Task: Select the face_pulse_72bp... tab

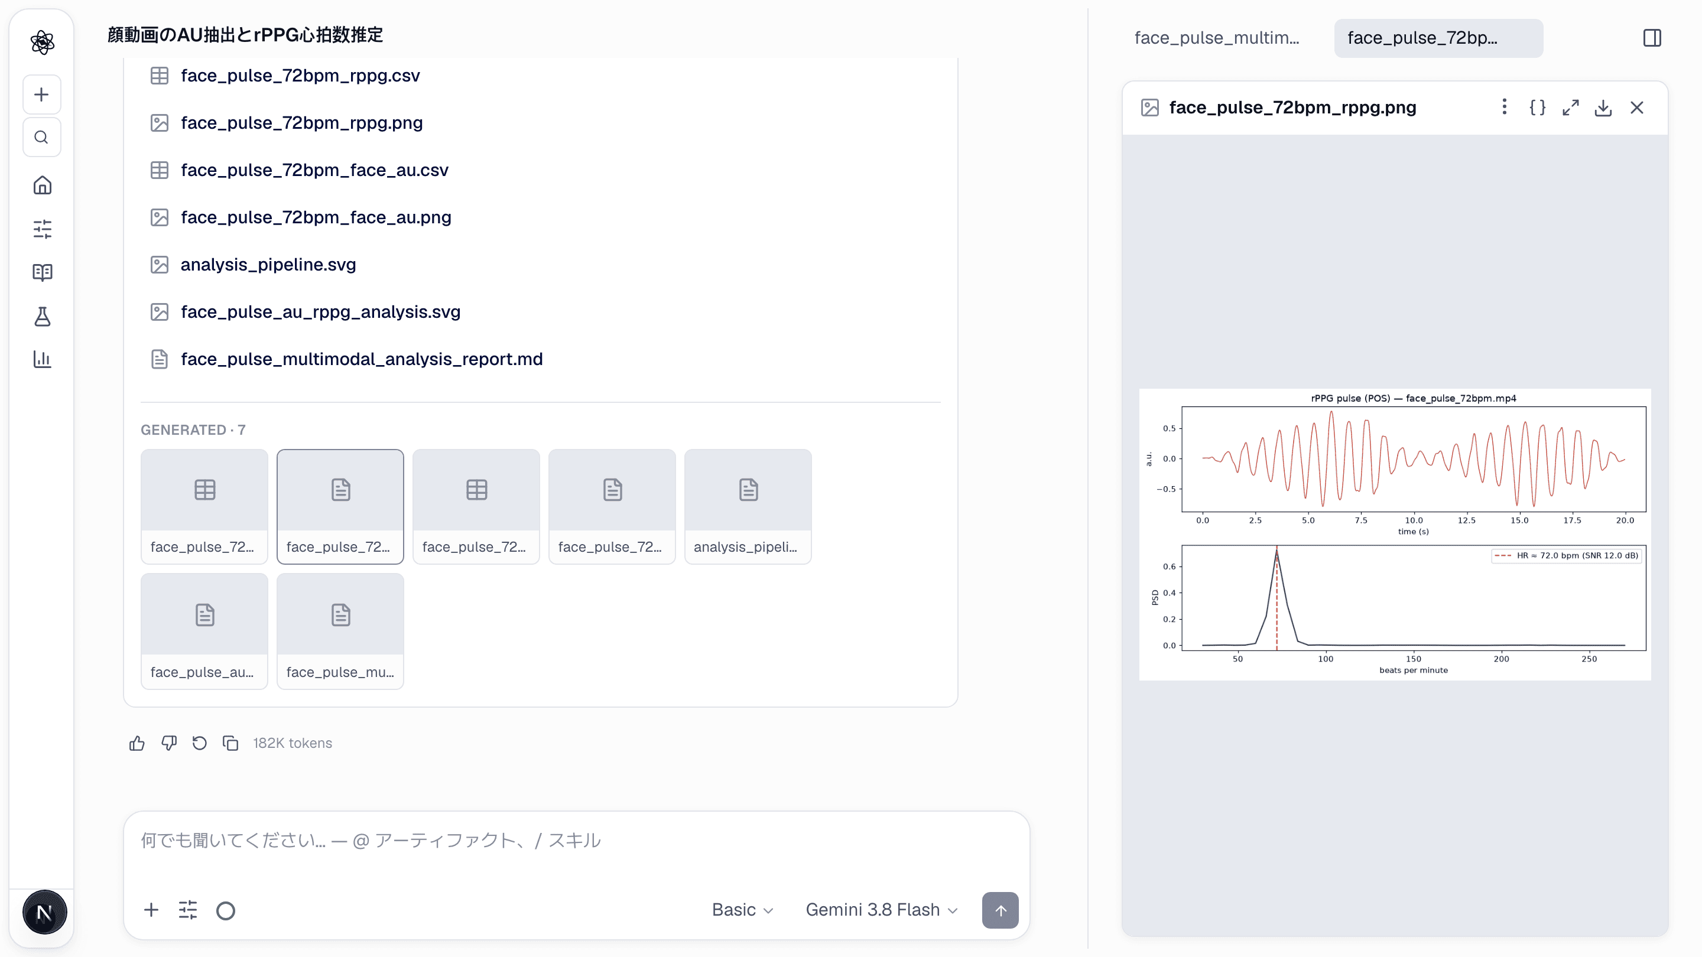Action: tap(1438, 38)
